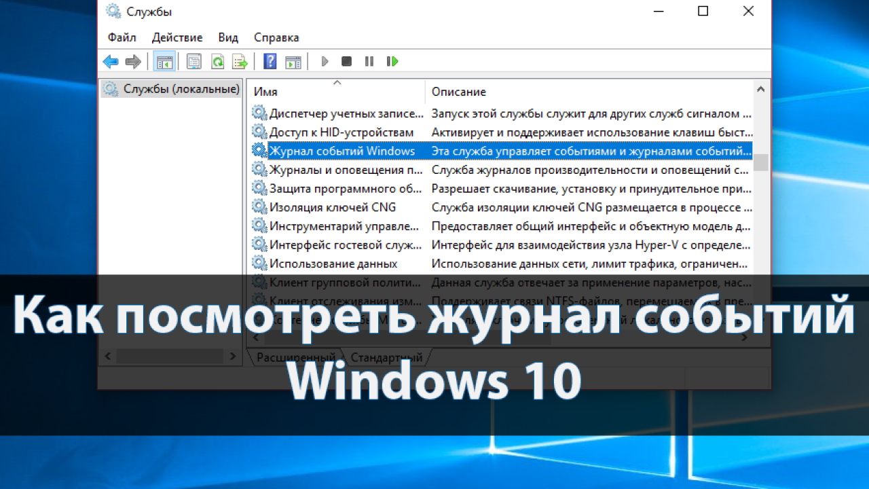This screenshot has width=869, height=489.
Task: Click tree pane horizontal scrollbar right arrow
Action: [233, 356]
